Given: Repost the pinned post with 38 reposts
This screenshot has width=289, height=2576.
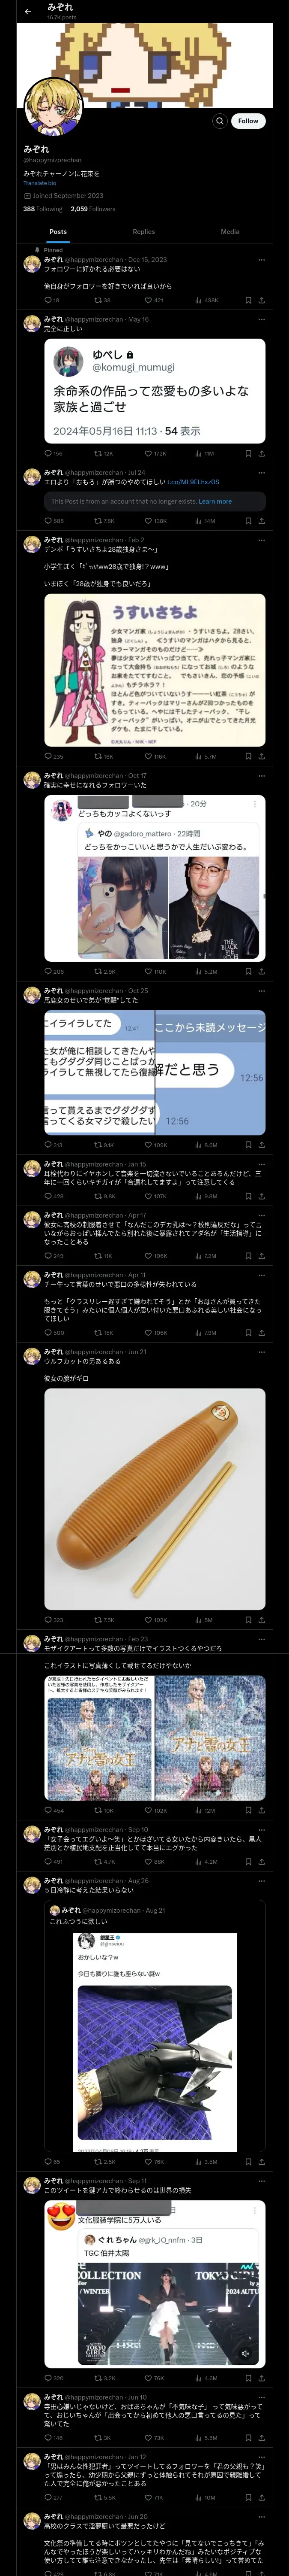Looking at the screenshot, I should [103, 300].
